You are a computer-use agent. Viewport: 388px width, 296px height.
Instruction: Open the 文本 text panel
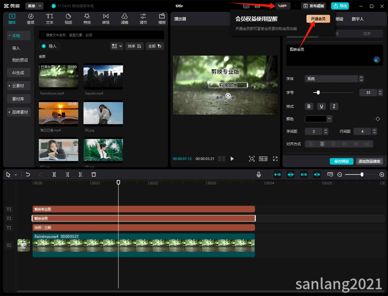[x=50, y=19]
